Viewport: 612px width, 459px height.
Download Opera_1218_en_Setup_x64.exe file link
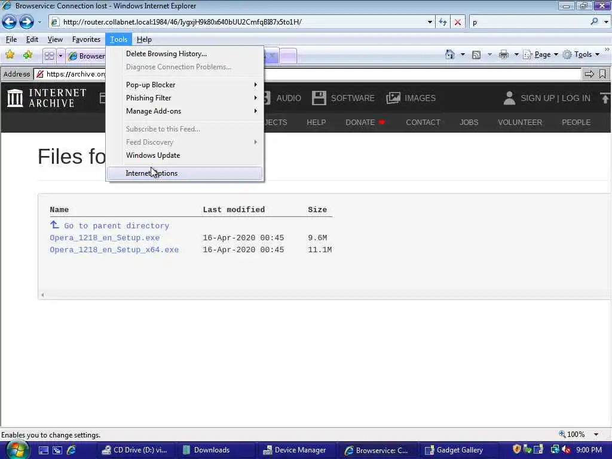tap(114, 250)
